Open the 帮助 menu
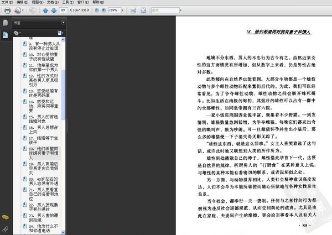This screenshot has height=235, width=332. [98, 2]
